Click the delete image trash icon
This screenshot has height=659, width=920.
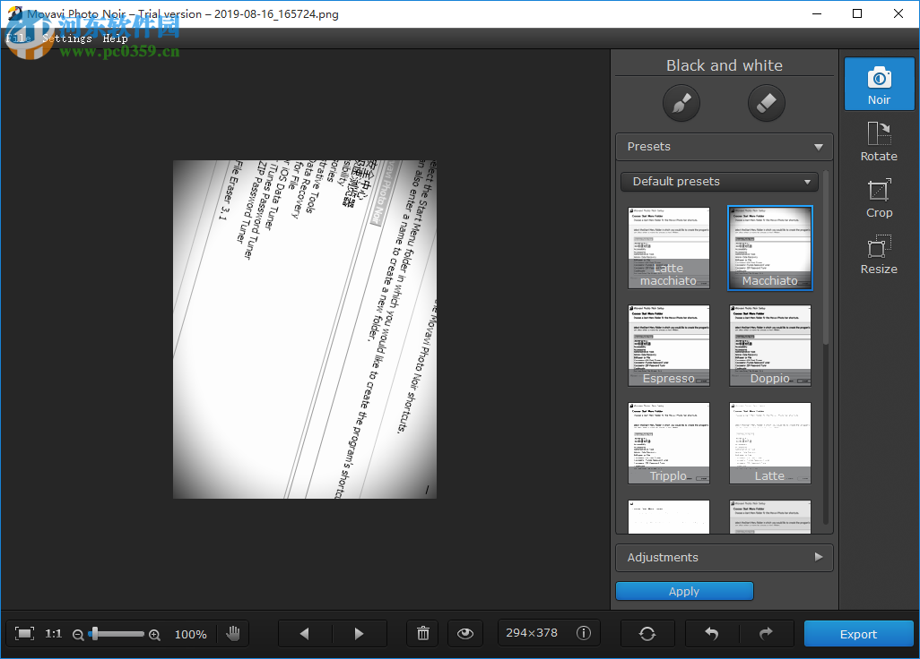(x=422, y=633)
